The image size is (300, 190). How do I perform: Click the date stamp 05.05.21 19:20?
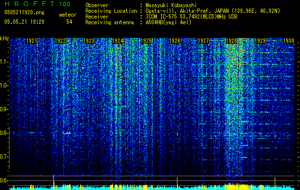[24, 22]
